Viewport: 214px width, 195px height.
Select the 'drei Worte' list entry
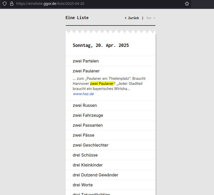pos(111,185)
